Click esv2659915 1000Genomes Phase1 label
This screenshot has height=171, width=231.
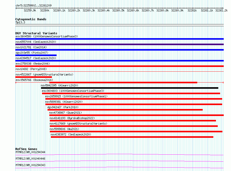click(x=76, y=96)
